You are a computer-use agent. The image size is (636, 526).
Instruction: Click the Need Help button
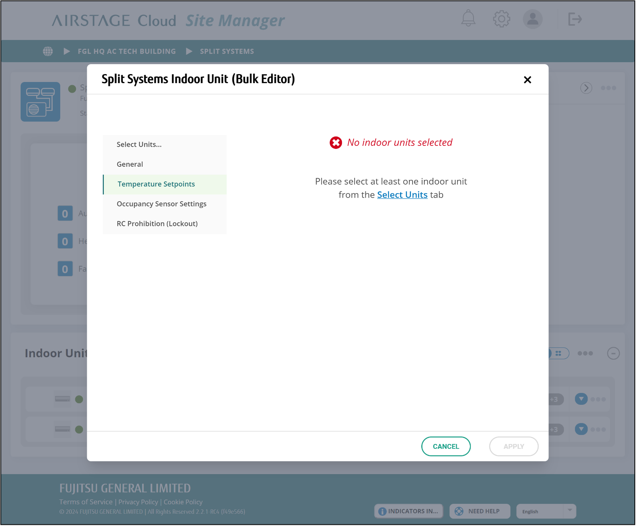pos(479,511)
